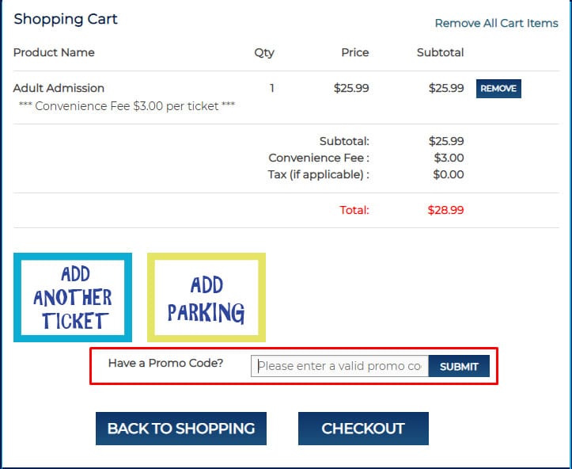Viewport: 572px width, 469px height.
Task: Click the Adult Admission product name
Action: point(59,88)
